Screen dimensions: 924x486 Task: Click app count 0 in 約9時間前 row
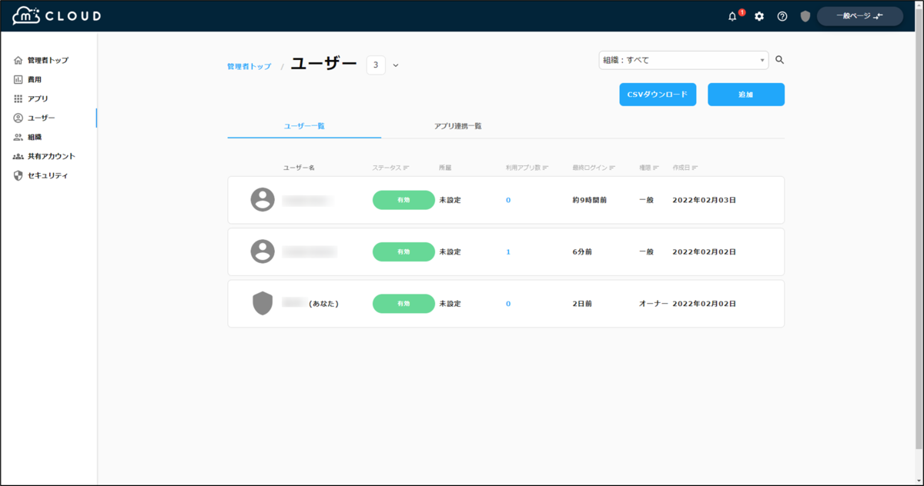pyautogui.click(x=508, y=200)
